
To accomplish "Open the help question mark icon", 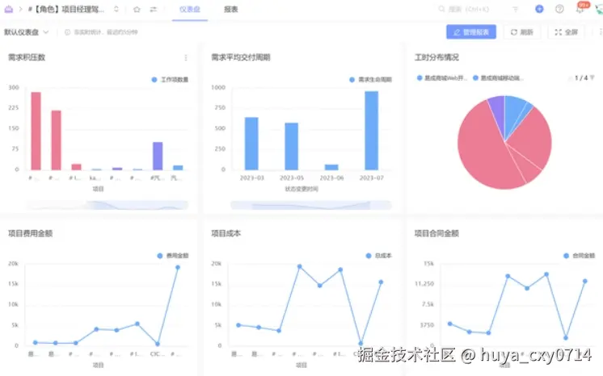I will click(559, 9).
